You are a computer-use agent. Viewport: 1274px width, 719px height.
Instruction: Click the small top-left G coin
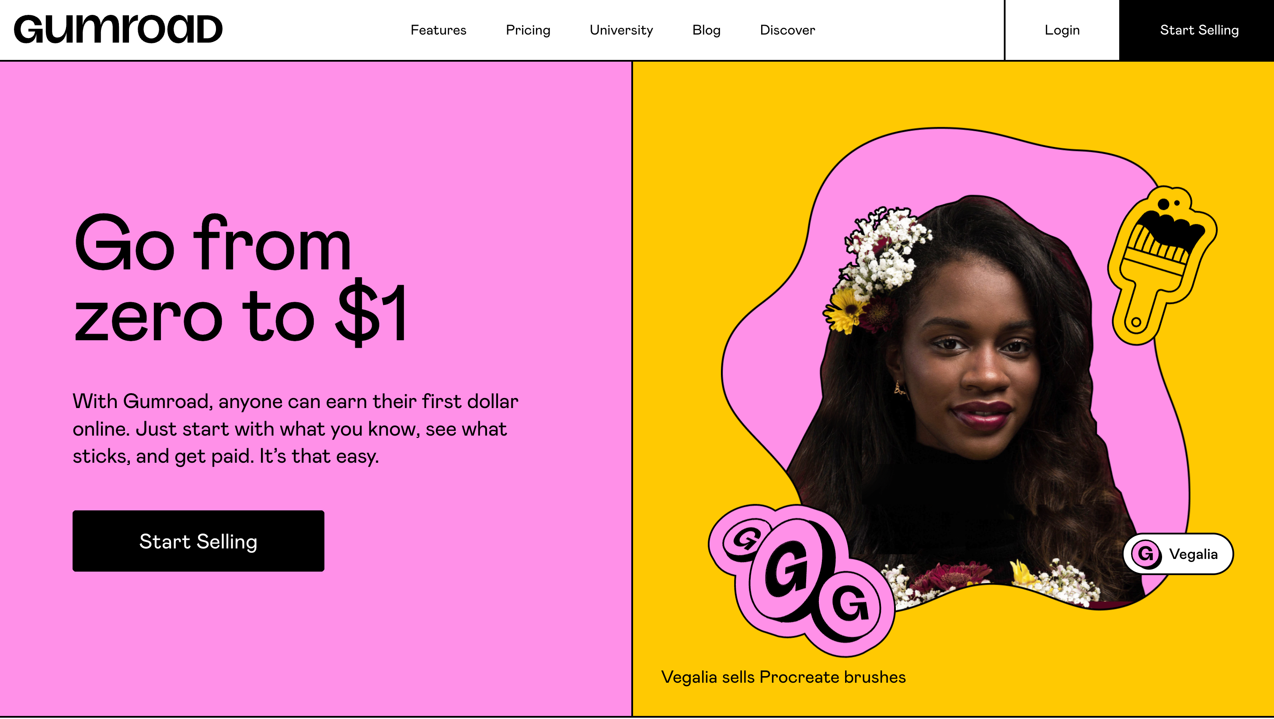pos(745,539)
